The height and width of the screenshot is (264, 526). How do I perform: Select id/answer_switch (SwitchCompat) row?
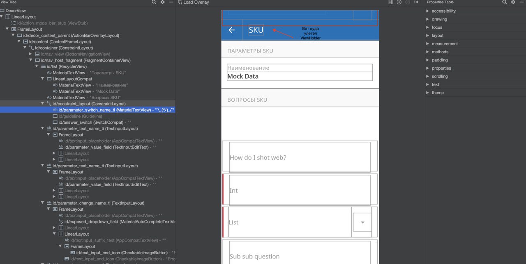pos(88,122)
